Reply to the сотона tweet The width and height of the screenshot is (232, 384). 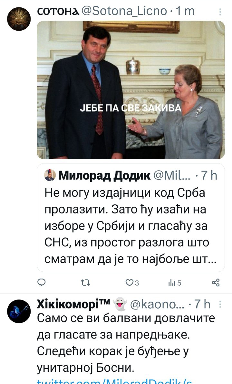41,283
